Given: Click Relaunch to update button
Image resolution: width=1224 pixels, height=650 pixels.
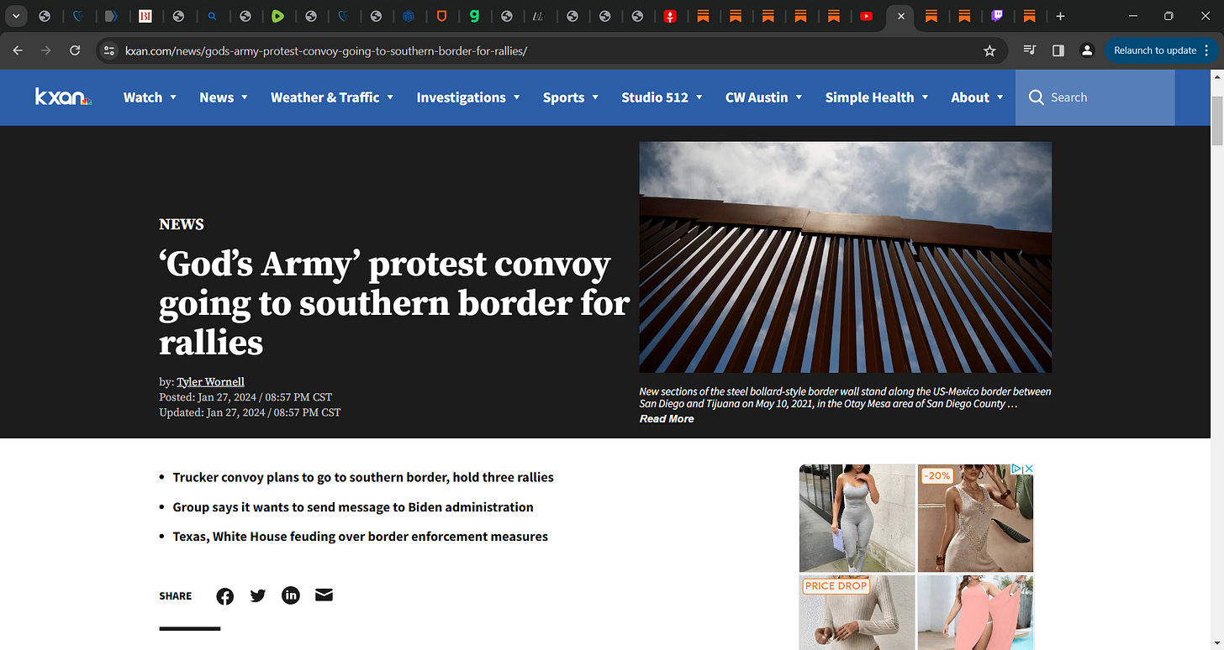Looking at the screenshot, I should [1155, 50].
